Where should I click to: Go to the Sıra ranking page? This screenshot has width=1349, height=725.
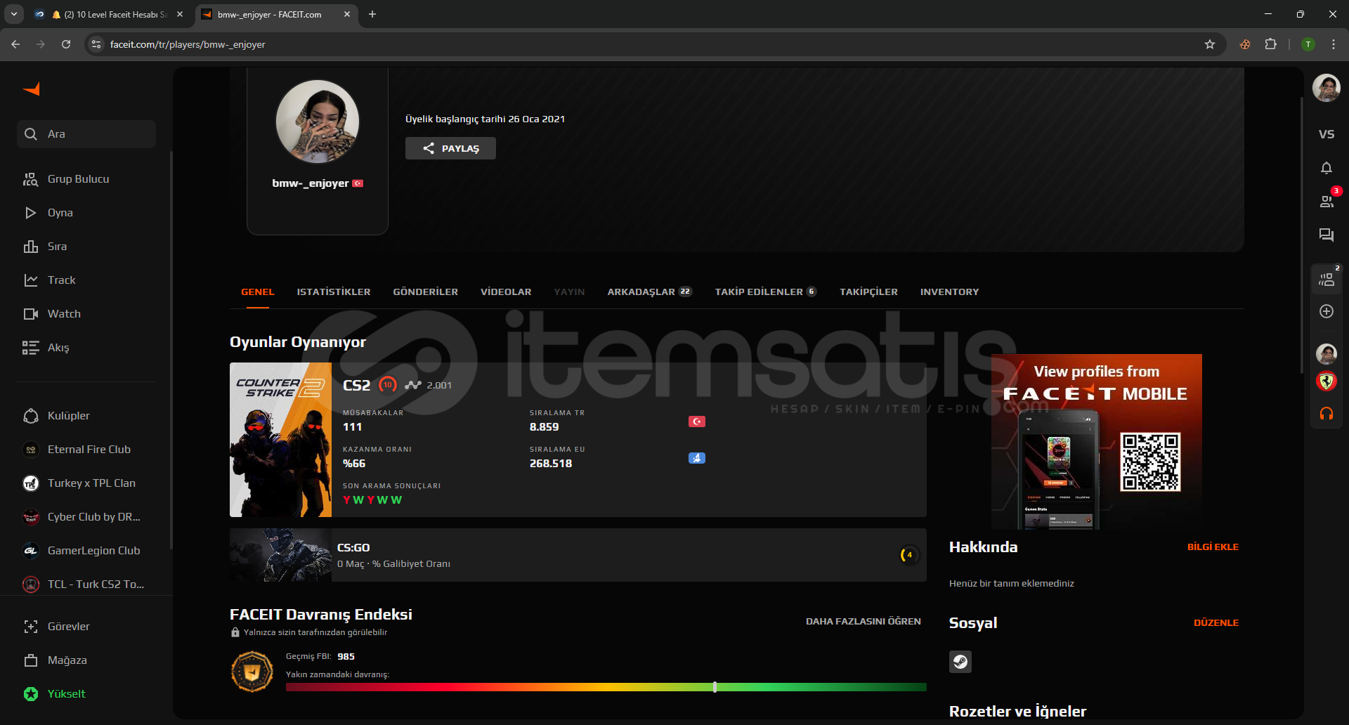(57, 247)
